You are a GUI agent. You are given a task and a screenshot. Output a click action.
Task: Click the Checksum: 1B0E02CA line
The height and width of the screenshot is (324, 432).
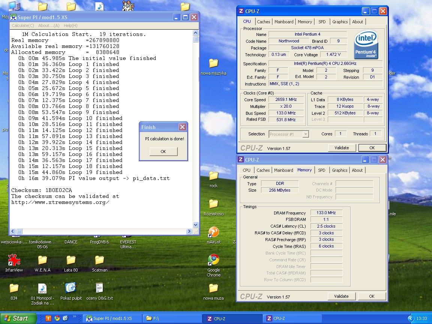(x=42, y=190)
